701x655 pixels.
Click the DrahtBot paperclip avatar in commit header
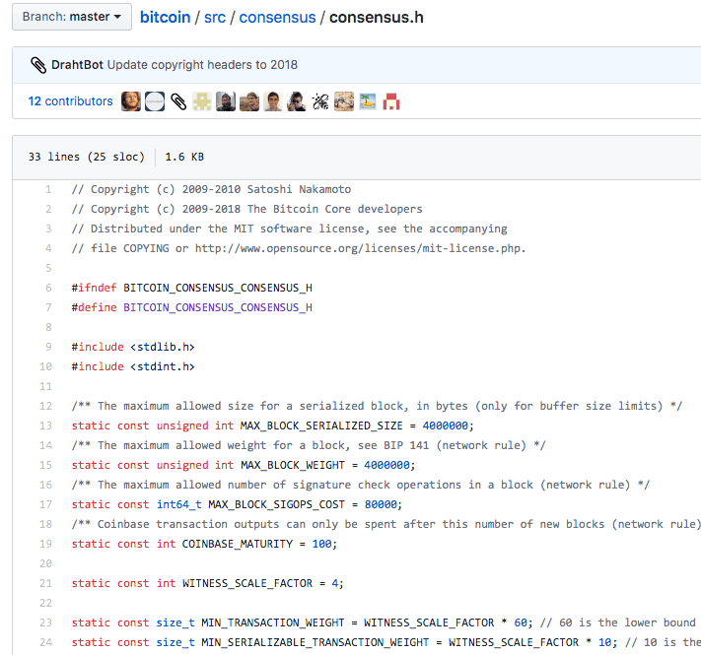pos(38,65)
